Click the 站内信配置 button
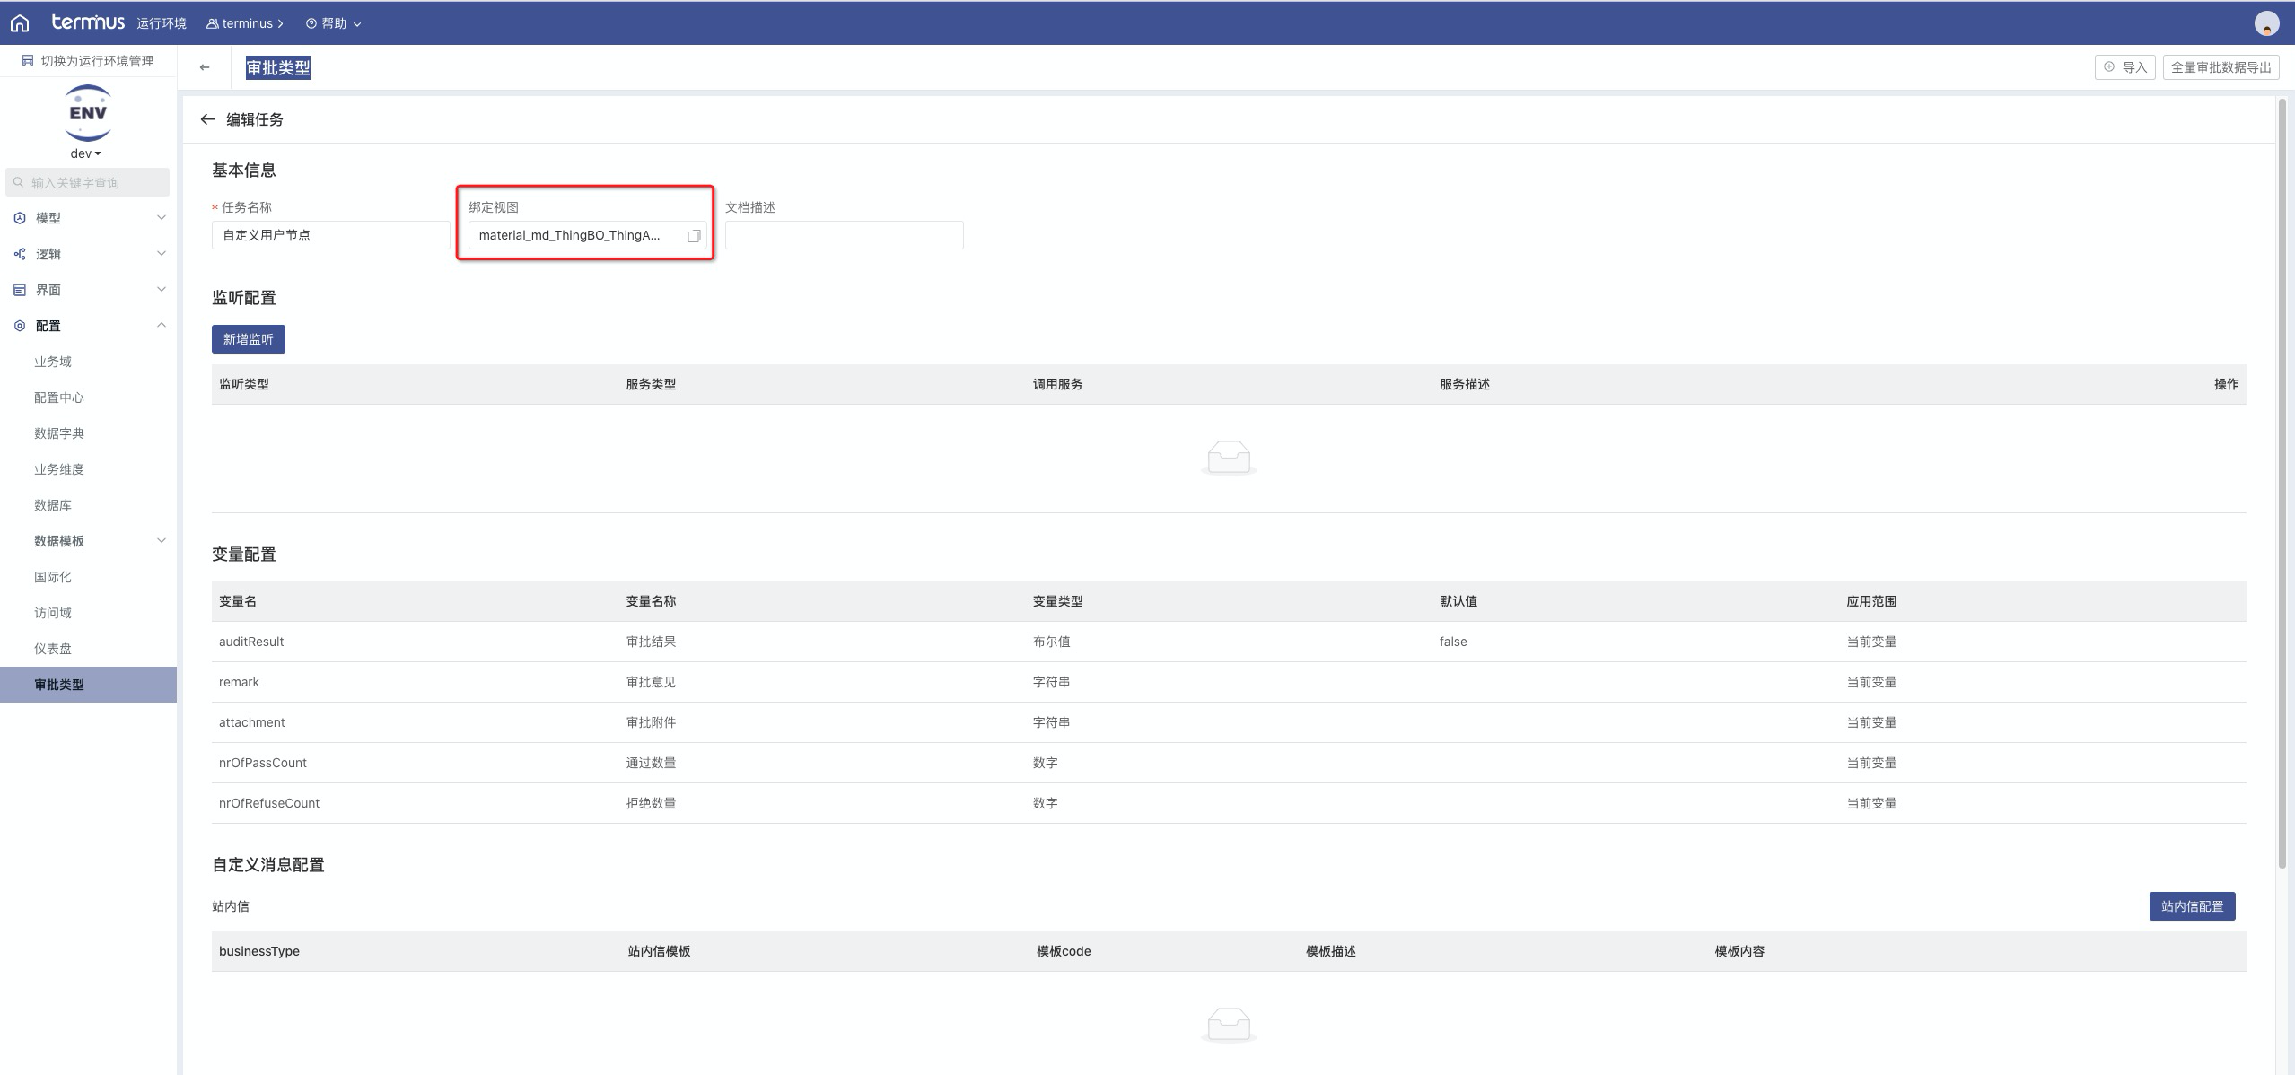2295x1075 pixels. pyautogui.click(x=2192, y=906)
